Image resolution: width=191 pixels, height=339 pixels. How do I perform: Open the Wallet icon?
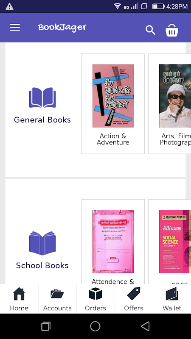pyautogui.click(x=172, y=294)
